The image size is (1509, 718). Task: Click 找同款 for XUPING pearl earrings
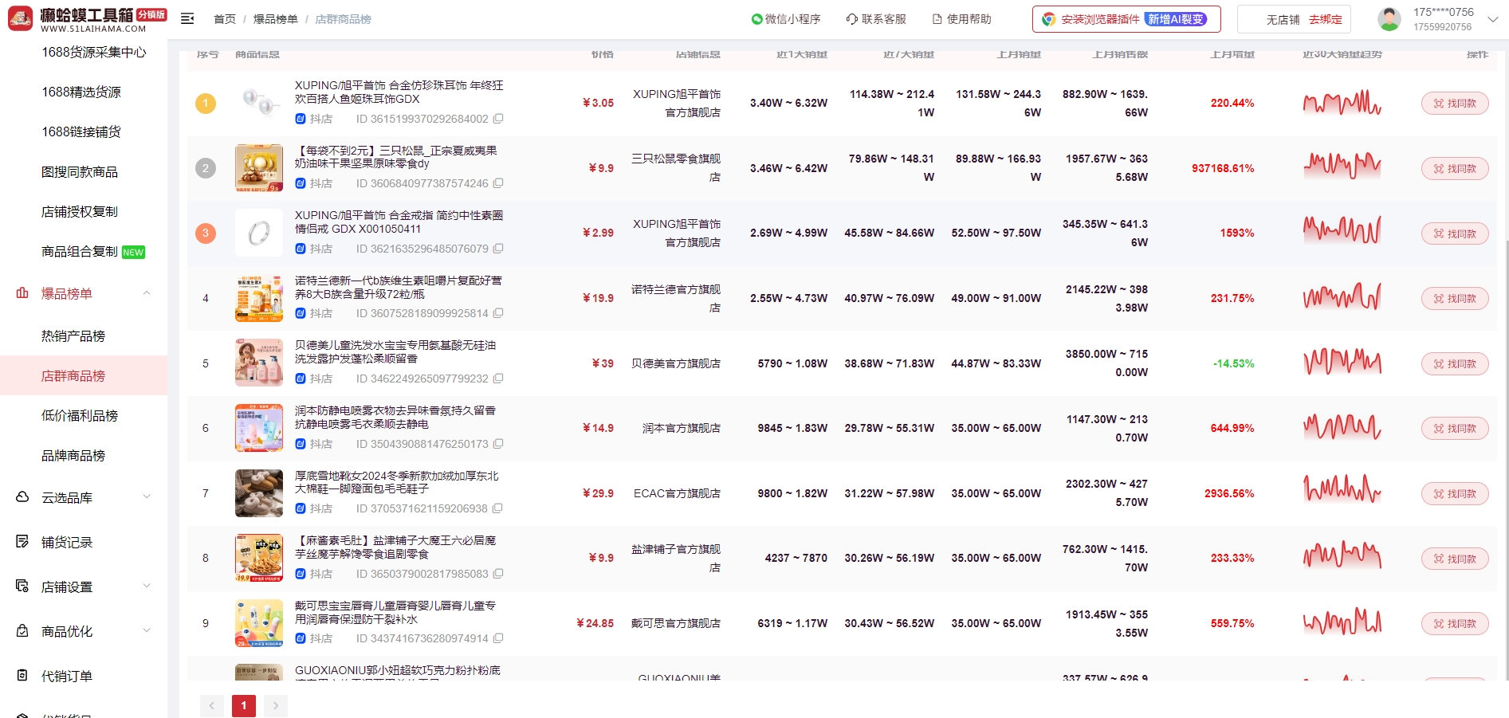pos(1455,103)
